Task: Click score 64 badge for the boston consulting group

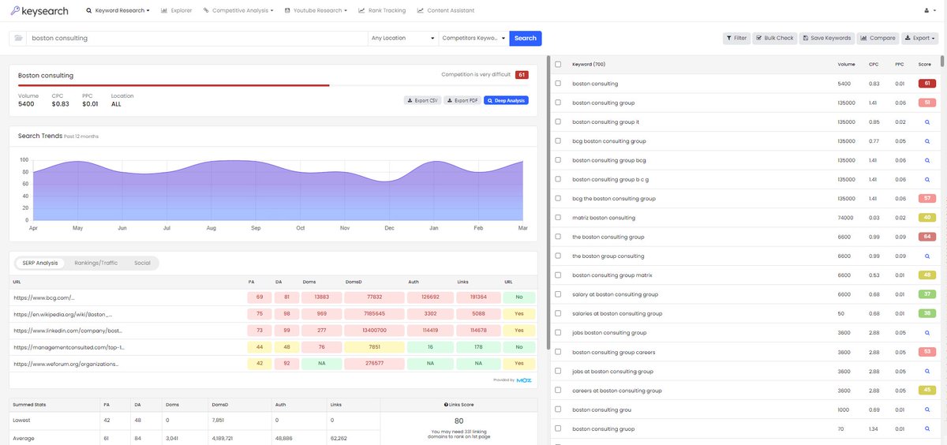Action: 926,237
